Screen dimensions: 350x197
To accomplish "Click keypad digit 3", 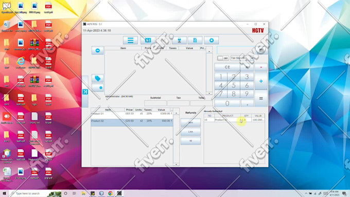I will point(247,77).
